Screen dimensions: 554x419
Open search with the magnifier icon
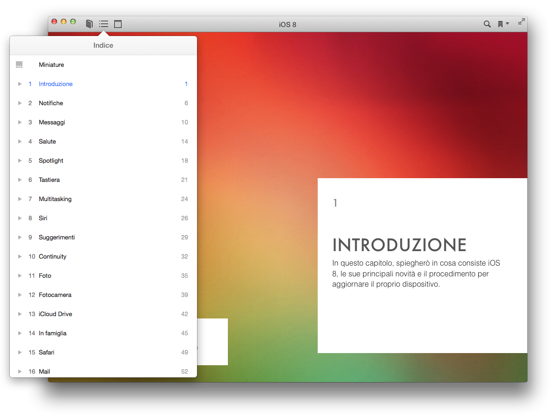tap(487, 24)
